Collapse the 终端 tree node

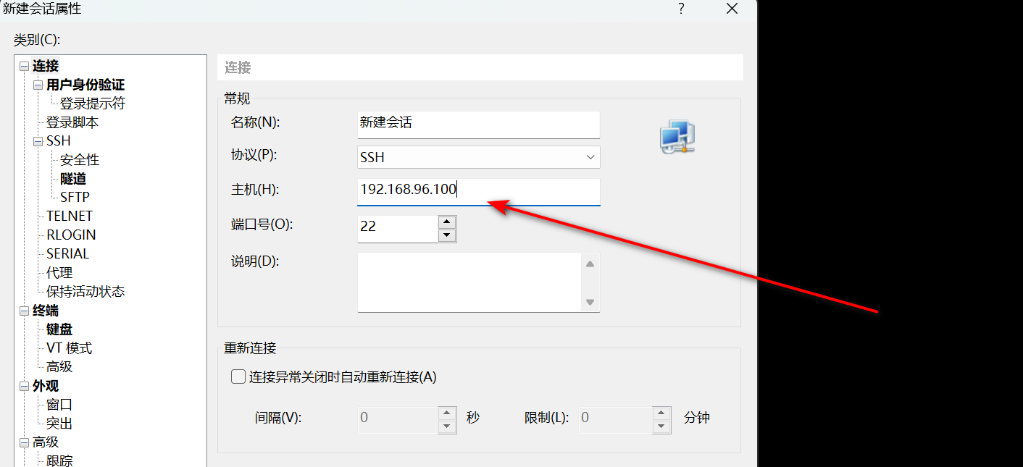click(24, 311)
